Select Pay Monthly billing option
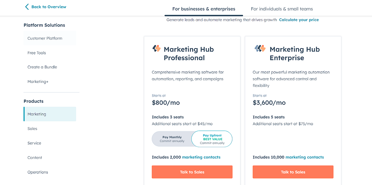 coord(172,139)
